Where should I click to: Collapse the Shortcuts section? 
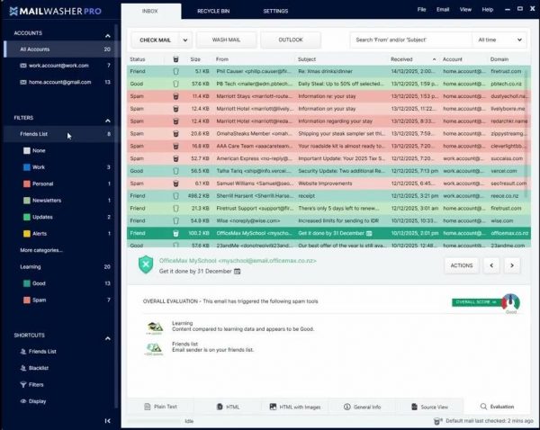(108, 338)
